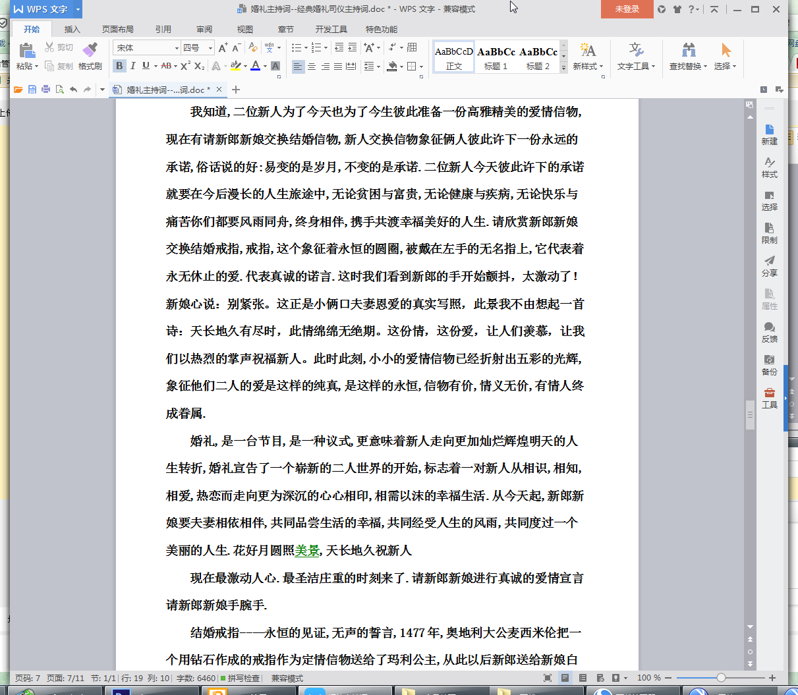Switch to 审阅 tab
The height and width of the screenshot is (695, 798).
coord(204,29)
